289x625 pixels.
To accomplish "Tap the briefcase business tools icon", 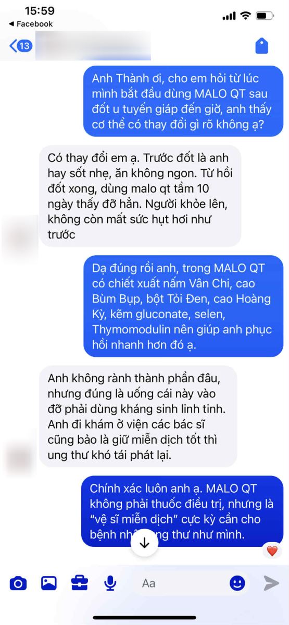I will [80, 583].
